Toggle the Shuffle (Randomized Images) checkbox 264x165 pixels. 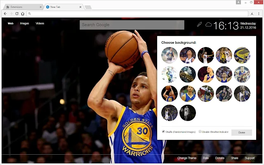[163, 132]
